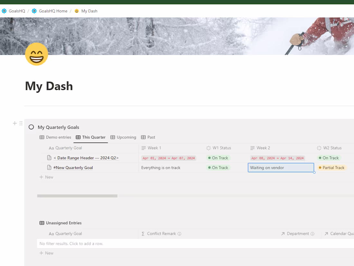
Task: Click the Unassigned Entries view title
Action: [x=64, y=223]
